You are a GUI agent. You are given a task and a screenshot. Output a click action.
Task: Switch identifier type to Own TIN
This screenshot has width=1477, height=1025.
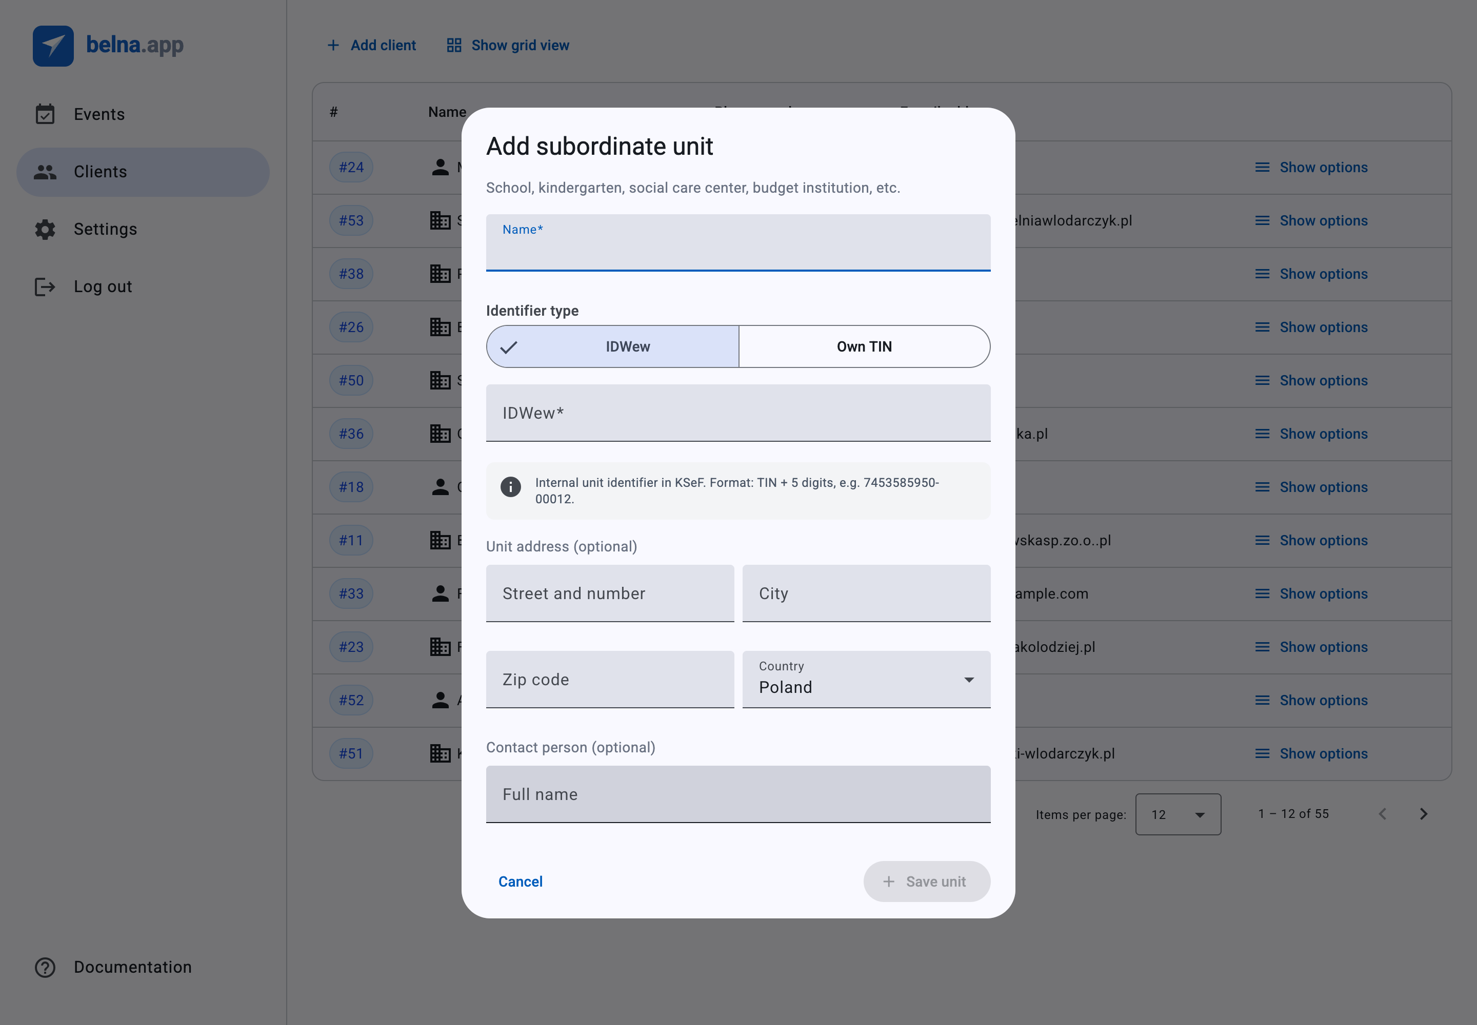coord(865,346)
